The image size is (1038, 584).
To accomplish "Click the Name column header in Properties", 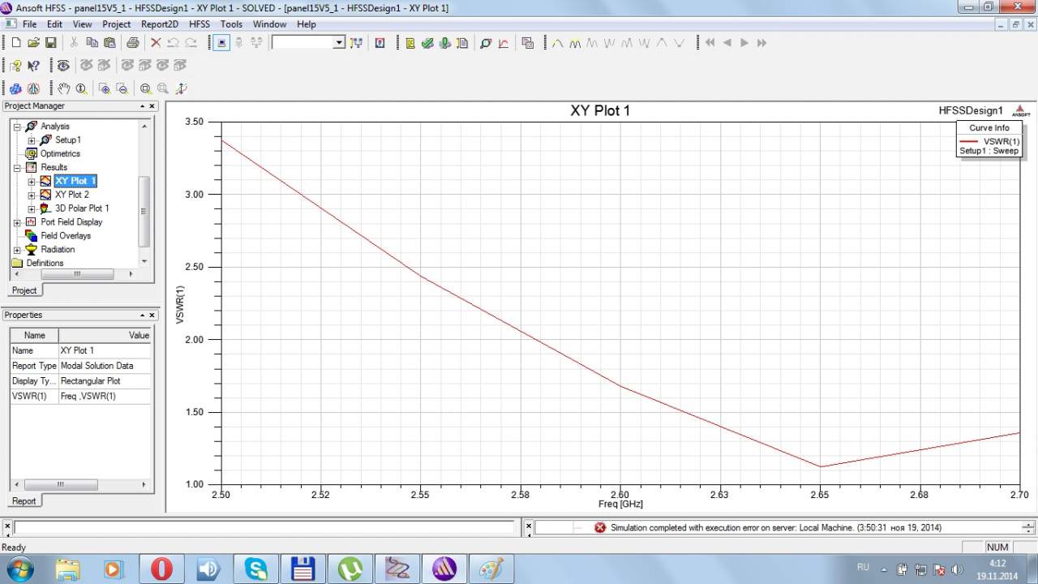I will coord(34,335).
